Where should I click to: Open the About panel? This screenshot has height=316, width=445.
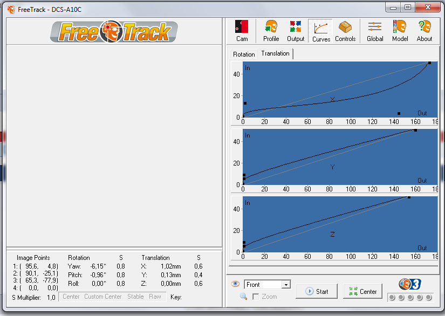[425, 31]
